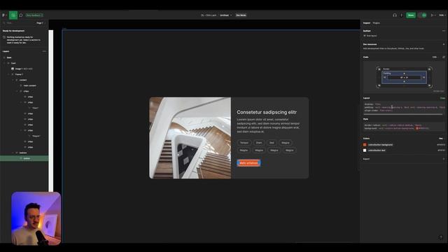This screenshot has width=448, height=252.
Task: Click the Dev Mode badge in title
Action: click(x=241, y=15)
